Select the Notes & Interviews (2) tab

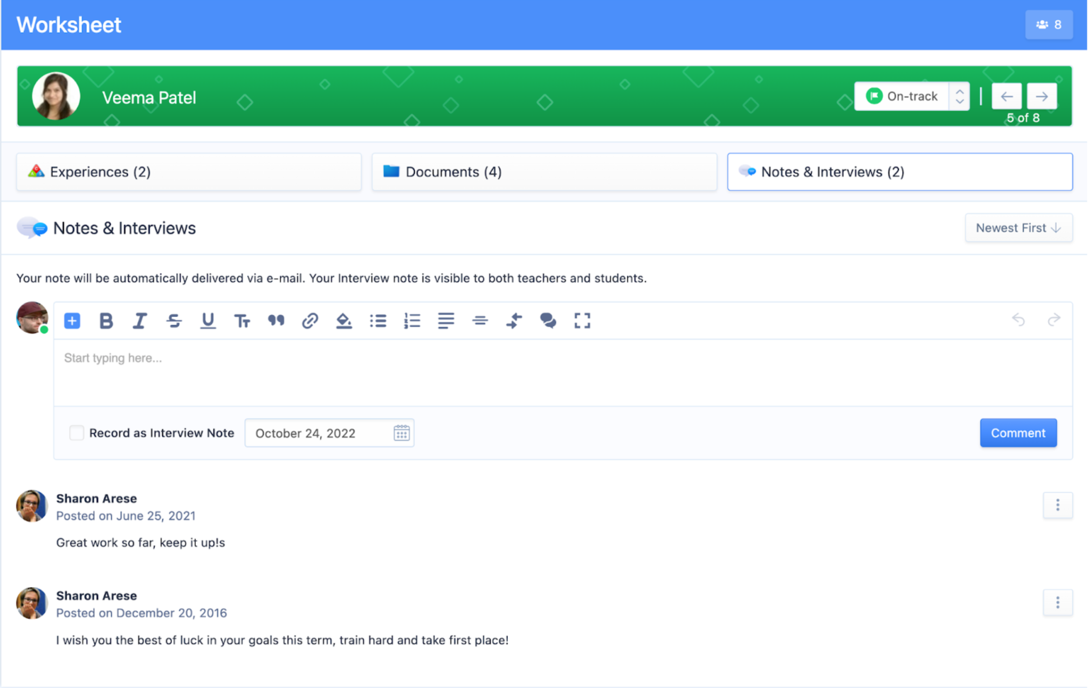(899, 171)
